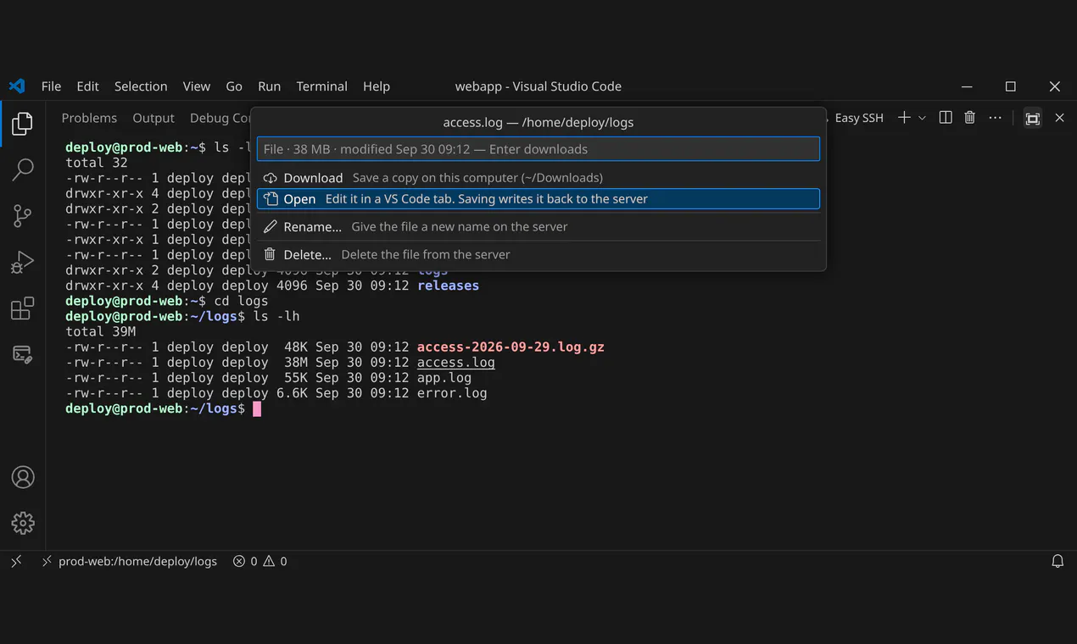
Task: Click the 'cd logs' command text
Action: pyautogui.click(x=241, y=301)
